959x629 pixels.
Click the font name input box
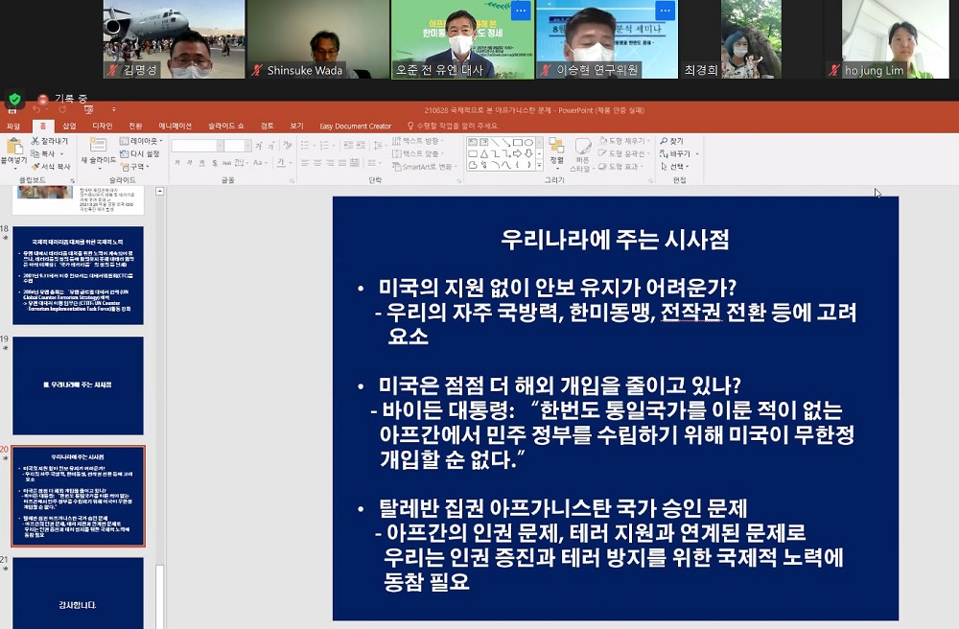pos(194,146)
